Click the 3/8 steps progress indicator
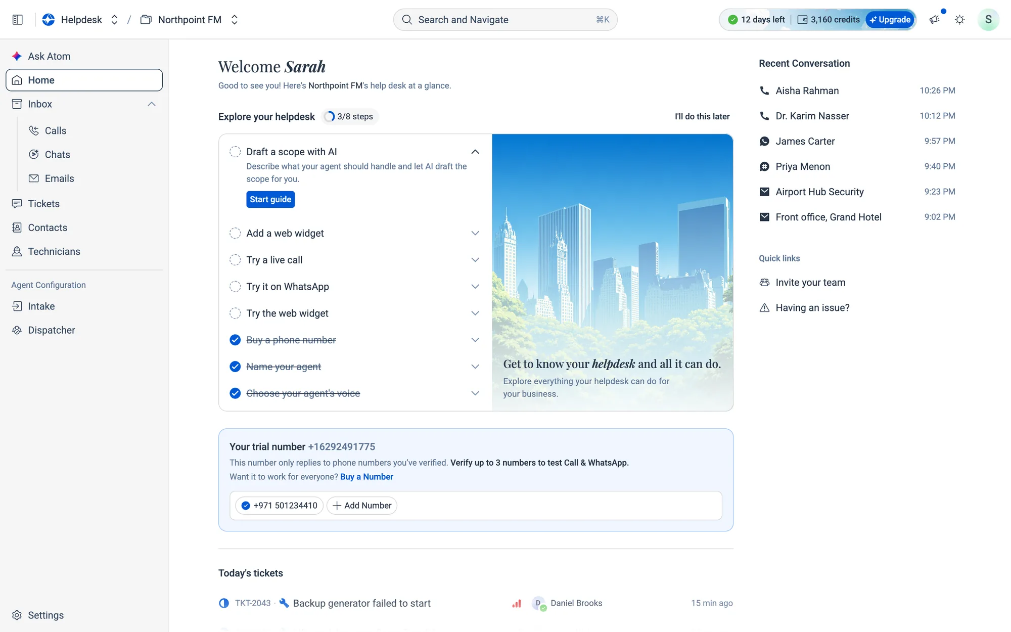The height and width of the screenshot is (632, 1011). click(x=349, y=117)
